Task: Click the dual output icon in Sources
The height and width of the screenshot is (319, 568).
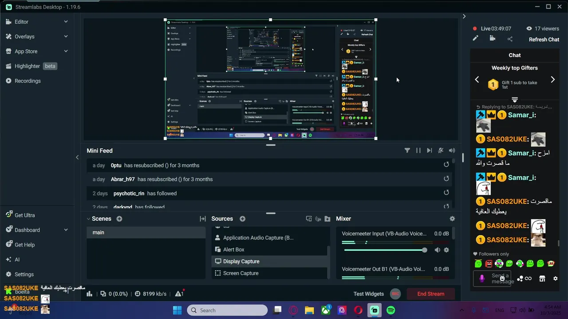Action: [x=309, y=219]
